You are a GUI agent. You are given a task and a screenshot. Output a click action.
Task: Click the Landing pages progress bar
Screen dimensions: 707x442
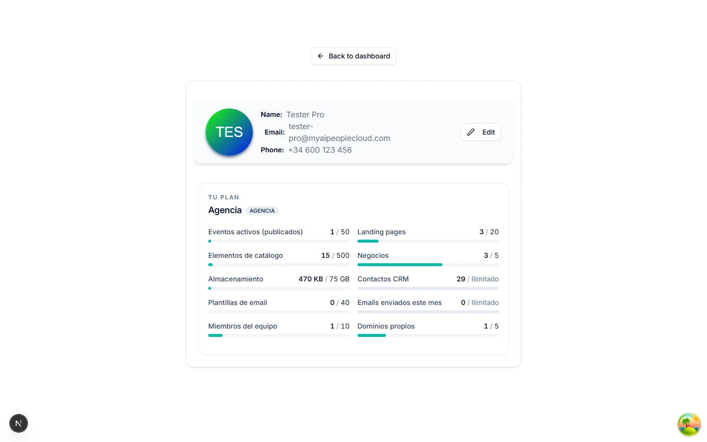(x=428, y=241)
